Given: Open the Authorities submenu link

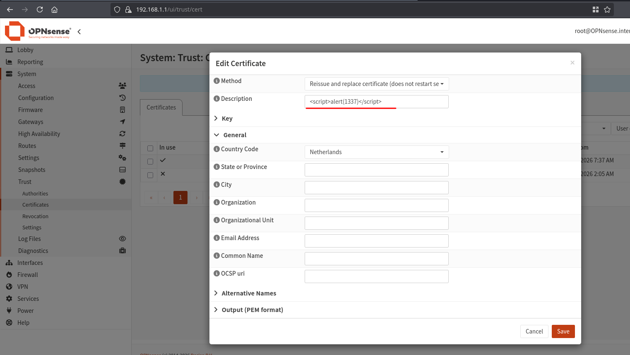Looking at the screenshot, I should click(x=35, y=193).
